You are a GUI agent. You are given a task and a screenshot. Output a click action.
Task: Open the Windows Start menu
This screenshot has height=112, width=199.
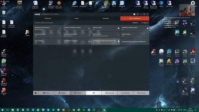pyautogui.click(x=2, y=110)
